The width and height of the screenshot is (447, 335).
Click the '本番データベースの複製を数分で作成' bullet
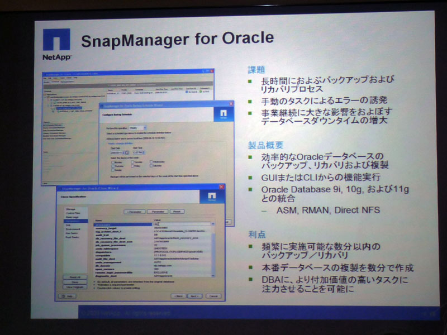[337, 268]
